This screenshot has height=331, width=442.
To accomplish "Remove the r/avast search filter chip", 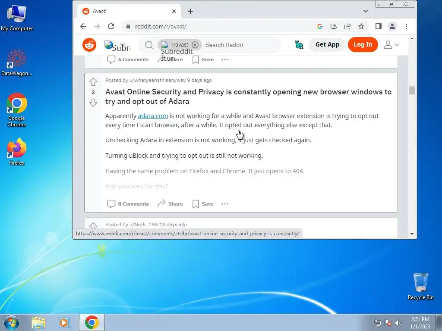I will [x=195, y=45].
